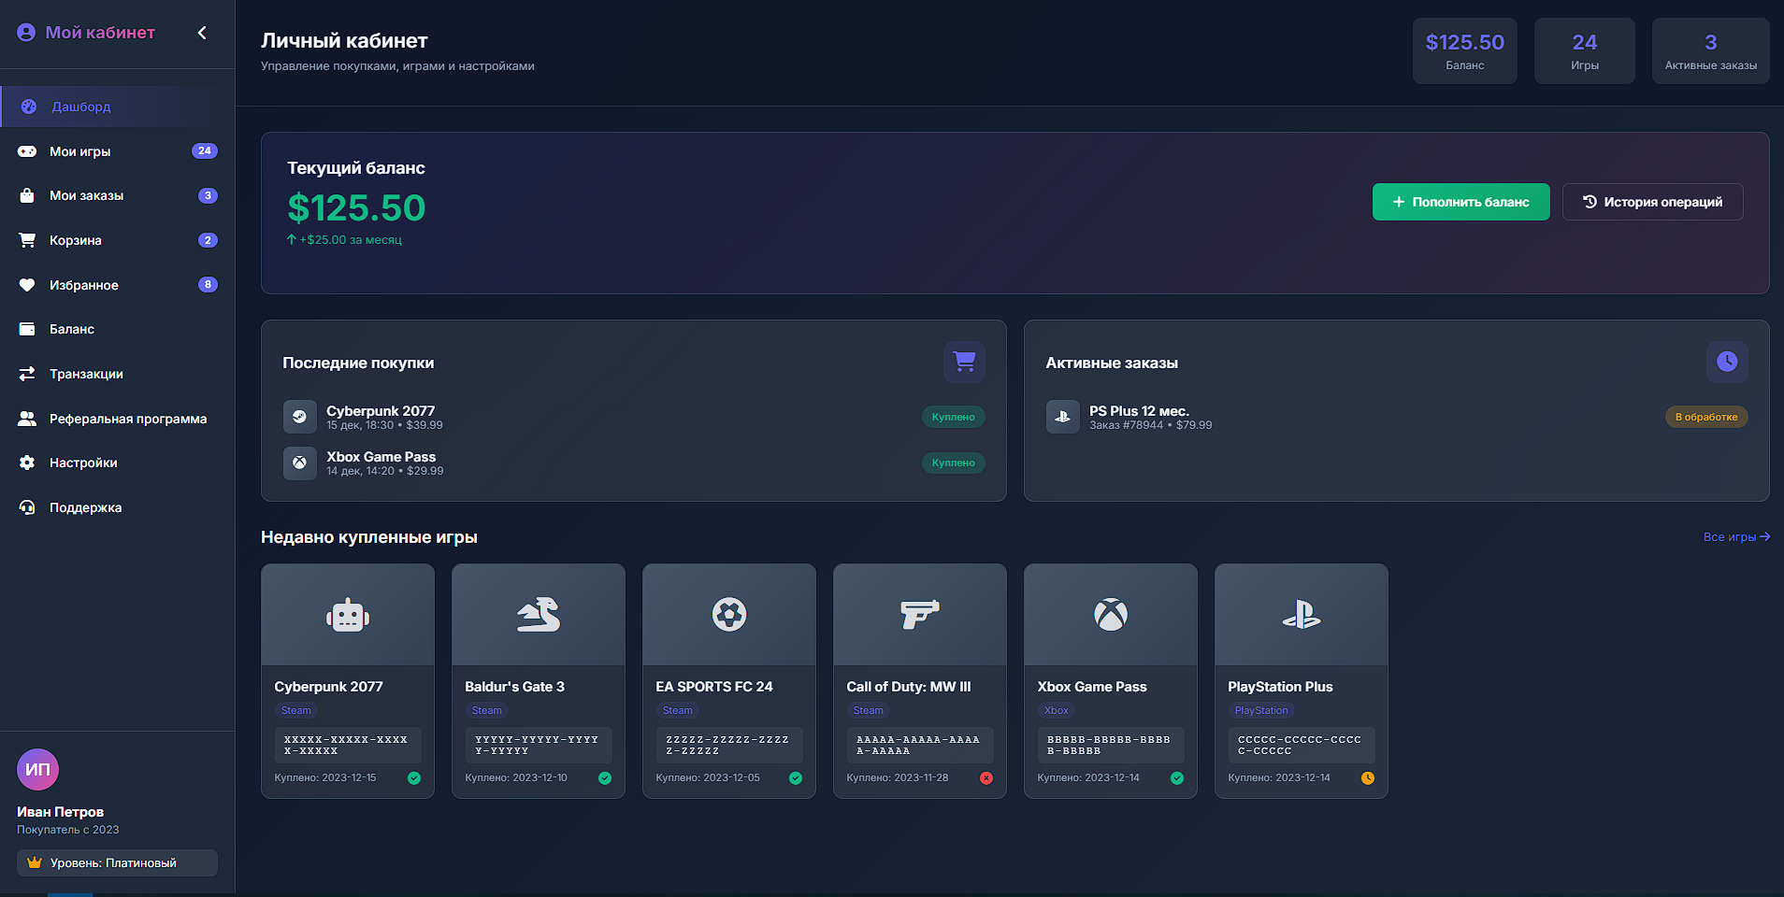Click the ZZZZZ key code on EA SPORTS FC 24
The image size is (1784, 897).
[729, 745]
